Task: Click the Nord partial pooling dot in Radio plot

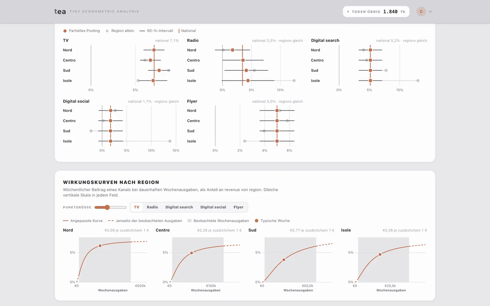Action: coord(232,50)
